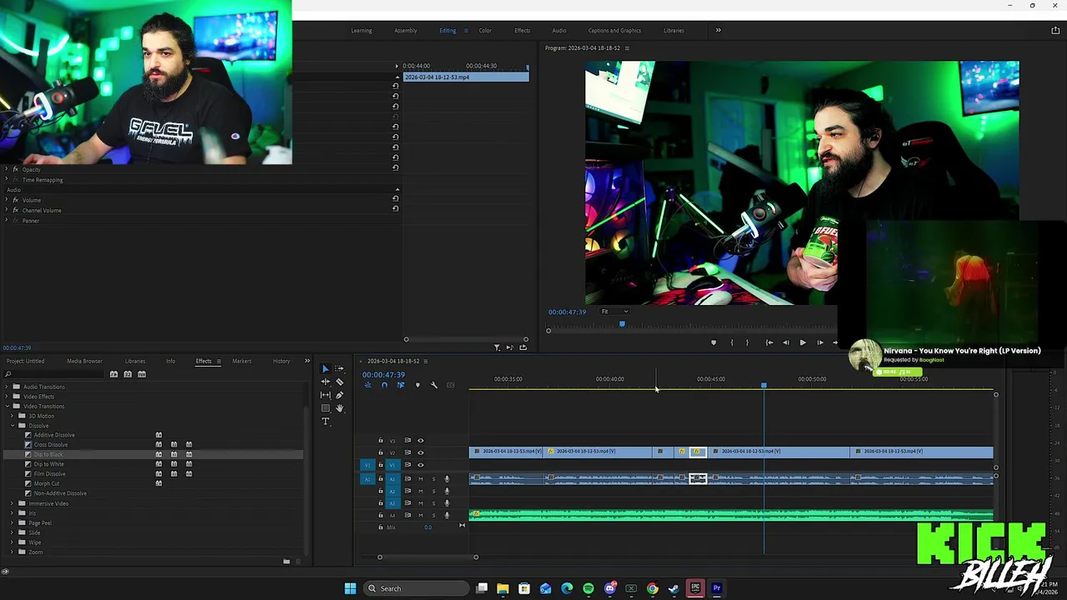Expand the Wipe folder
Viewport: 1067px width, 600px height.
click(x=12, y=542)
